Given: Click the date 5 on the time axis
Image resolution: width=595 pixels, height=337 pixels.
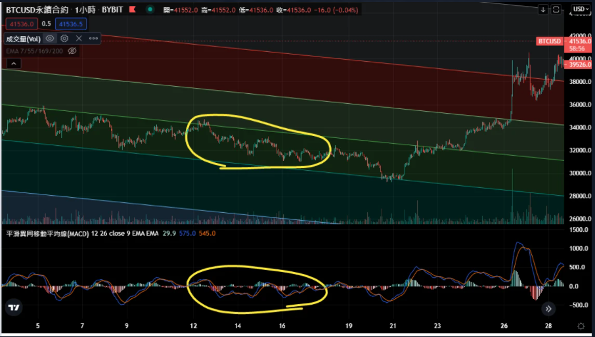Looking at the screenshot, I should pyautogui.click(x=37, y=326).
